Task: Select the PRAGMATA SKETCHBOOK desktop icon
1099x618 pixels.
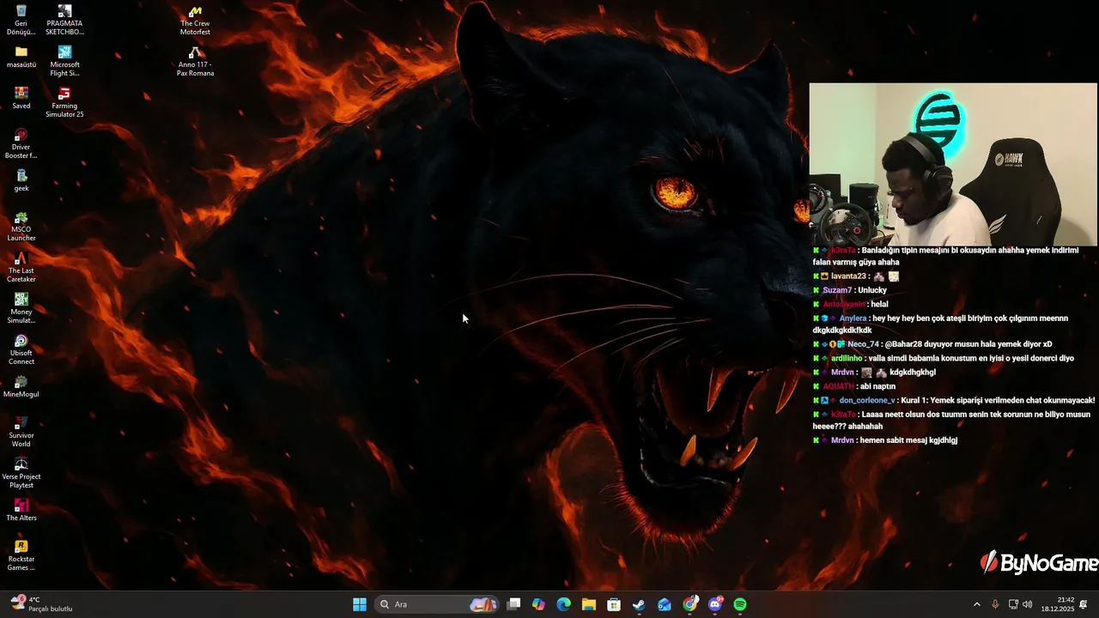Action: pos(64,20)
